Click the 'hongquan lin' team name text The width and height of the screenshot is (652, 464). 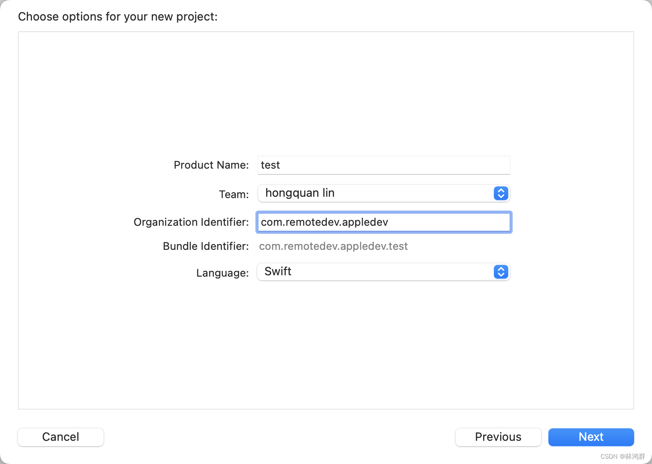[x=300, y=193]
